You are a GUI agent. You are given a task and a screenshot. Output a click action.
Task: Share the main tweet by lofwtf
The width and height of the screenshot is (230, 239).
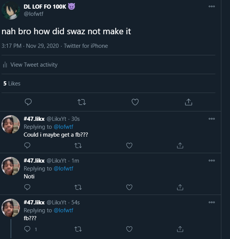point(189,102)
